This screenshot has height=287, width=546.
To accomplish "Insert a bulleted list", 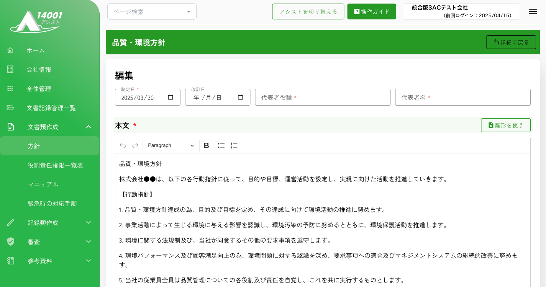I will [221, 145].
